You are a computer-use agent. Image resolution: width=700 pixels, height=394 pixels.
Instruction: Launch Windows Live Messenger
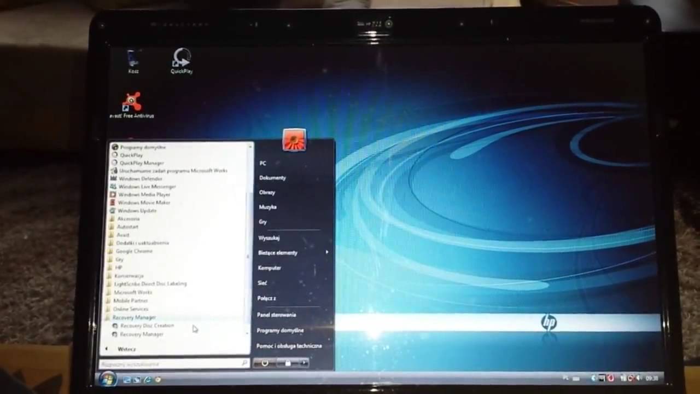coord(143,187)
